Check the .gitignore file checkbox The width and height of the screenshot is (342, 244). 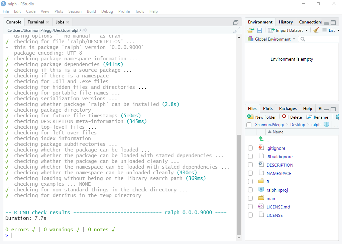click(250, 148)
